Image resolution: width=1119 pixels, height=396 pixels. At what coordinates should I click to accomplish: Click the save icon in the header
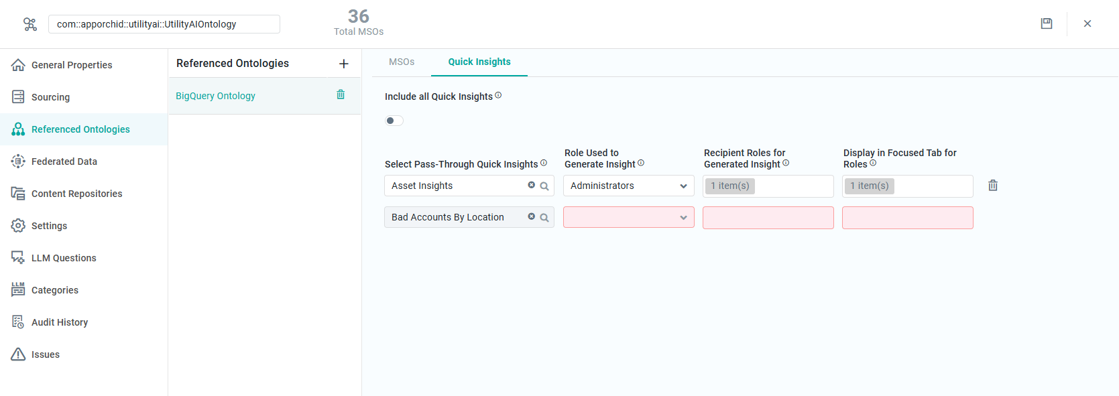point(1046,23)
